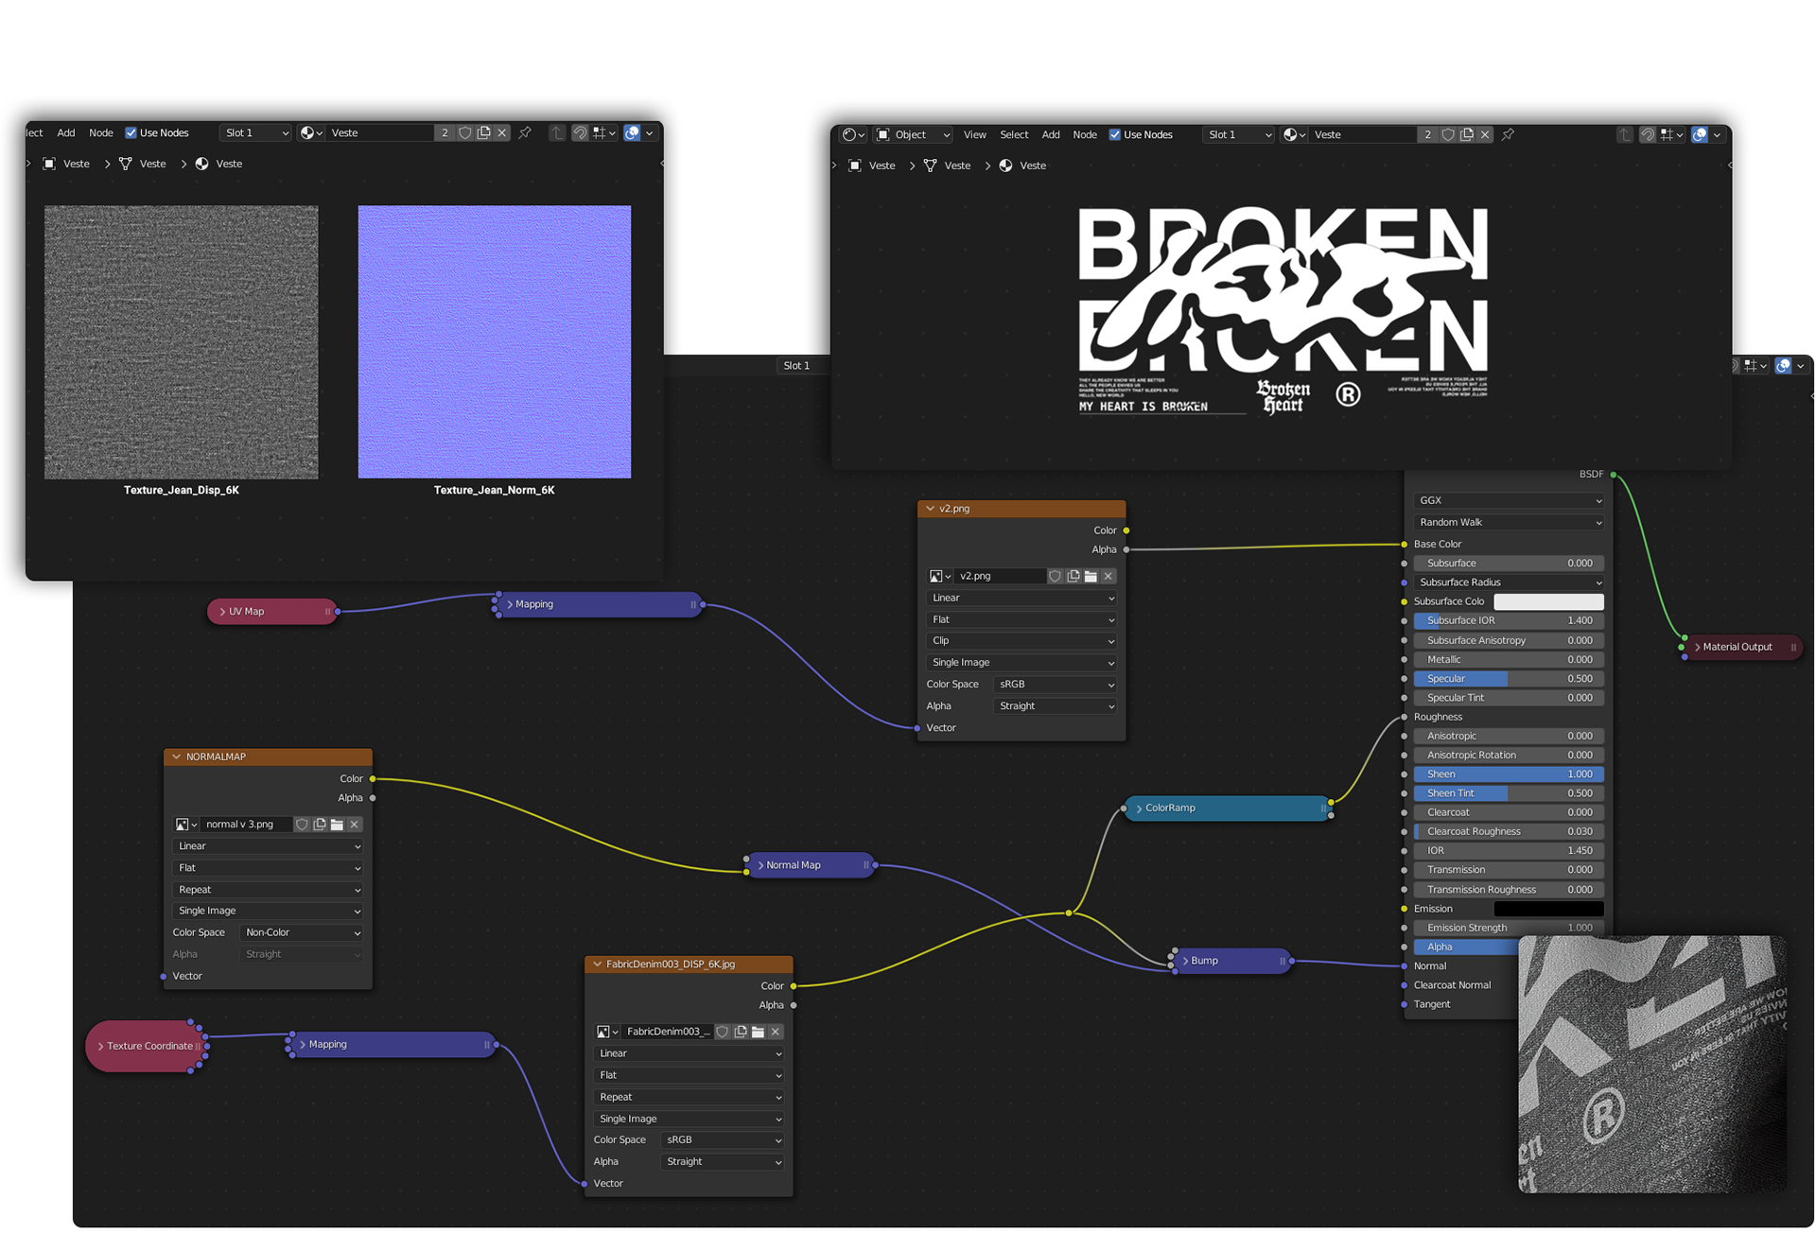
Task: Unlink normal v 3.png with X icon
Action: tap(355, 825)
